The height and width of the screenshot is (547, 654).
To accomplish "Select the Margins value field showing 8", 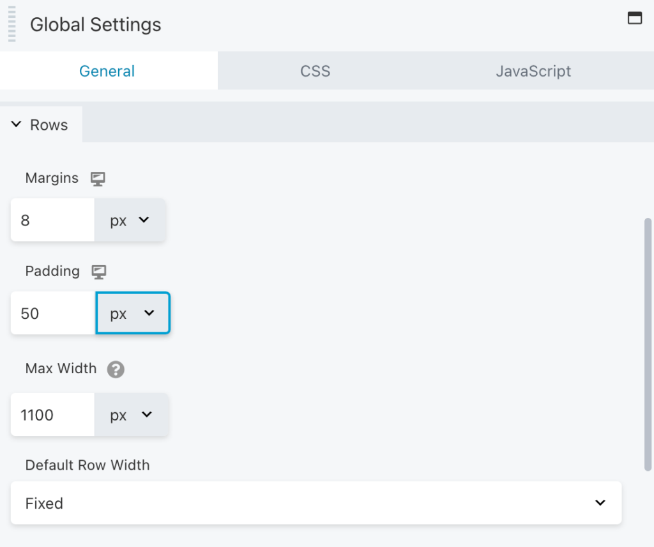I will [51, 220].
